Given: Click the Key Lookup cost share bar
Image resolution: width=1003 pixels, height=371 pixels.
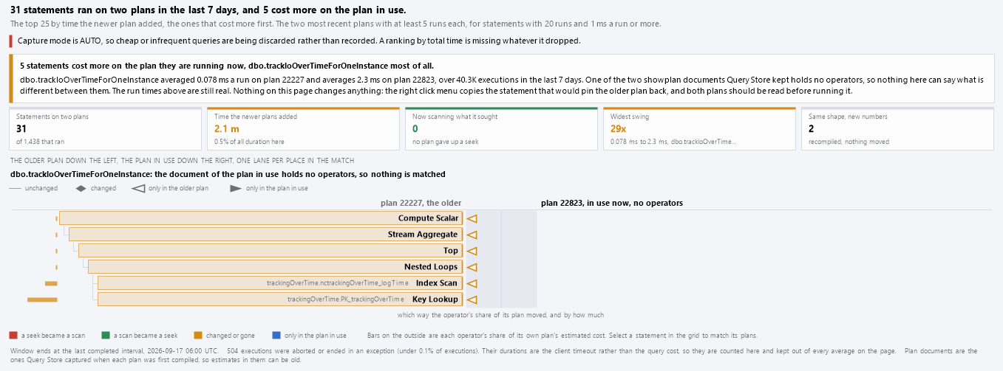Looking at the screenshot, I should click(x=42, y=299).
